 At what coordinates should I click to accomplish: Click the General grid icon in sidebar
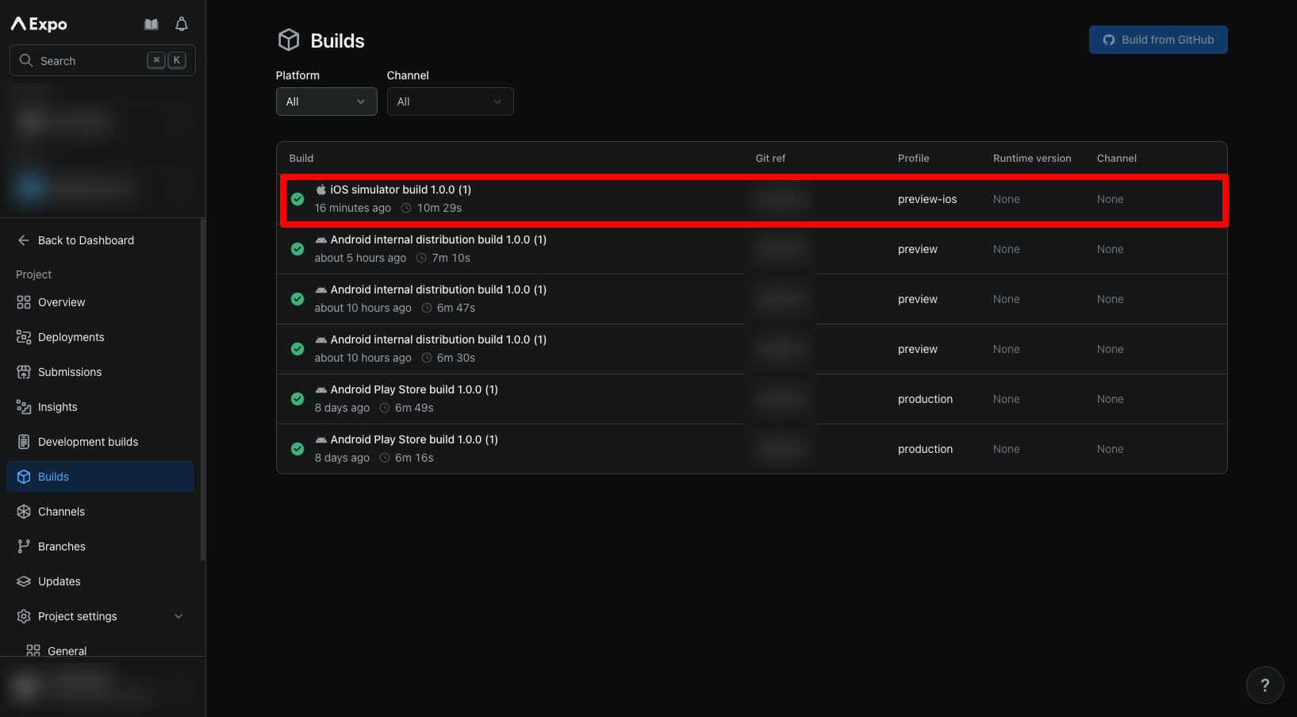(x=33, y=651)
